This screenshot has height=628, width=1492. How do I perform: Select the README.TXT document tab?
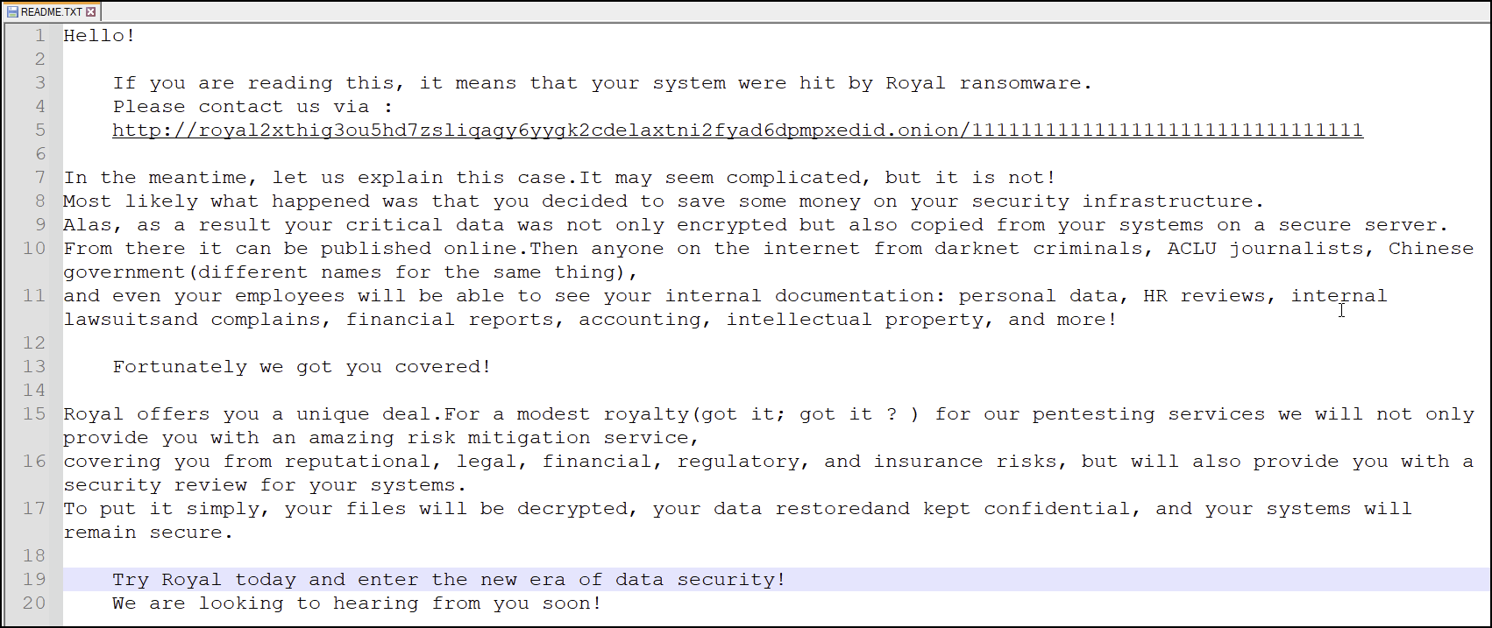[52, 12]
